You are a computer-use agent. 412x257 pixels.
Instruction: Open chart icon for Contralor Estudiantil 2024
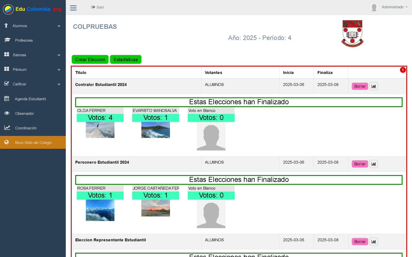point(374,86)
